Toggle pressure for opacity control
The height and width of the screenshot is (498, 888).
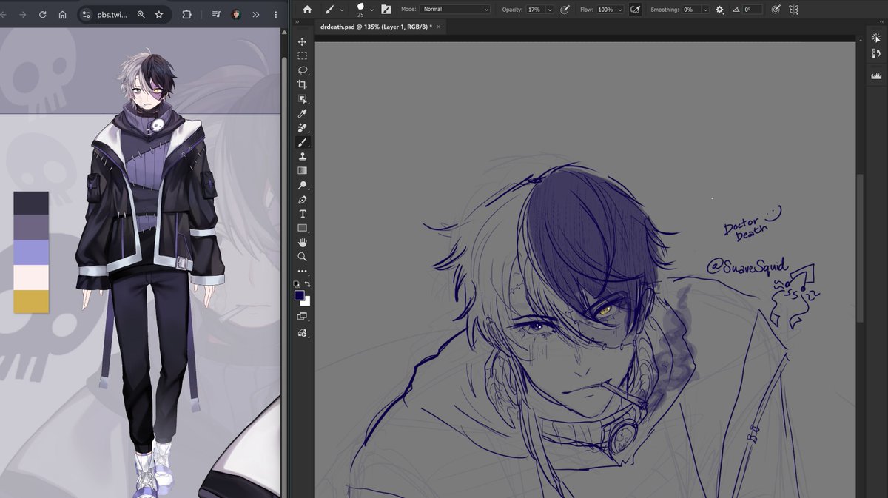565,10
